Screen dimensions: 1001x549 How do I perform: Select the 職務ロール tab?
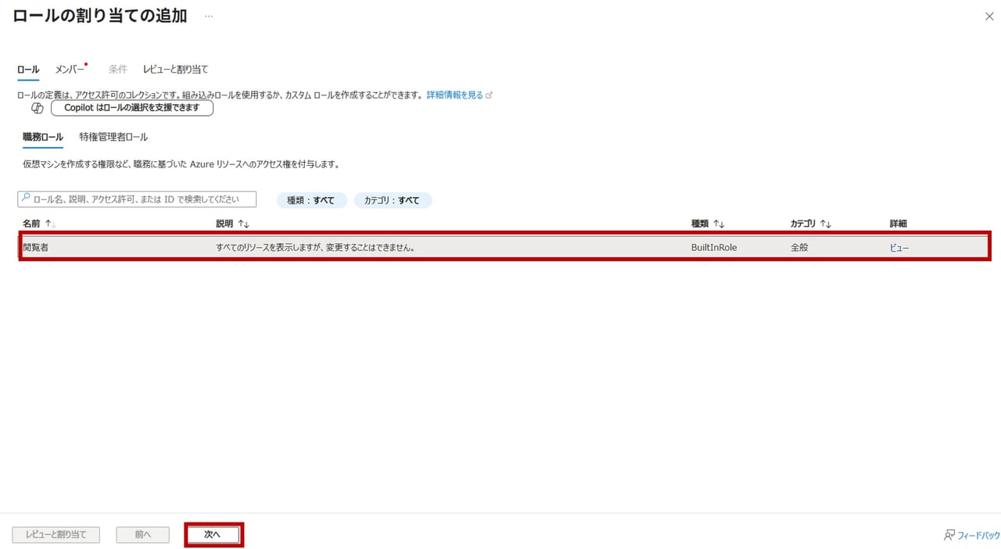[43, 137]
